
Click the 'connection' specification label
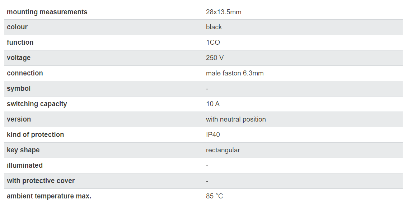click(25, 73)
